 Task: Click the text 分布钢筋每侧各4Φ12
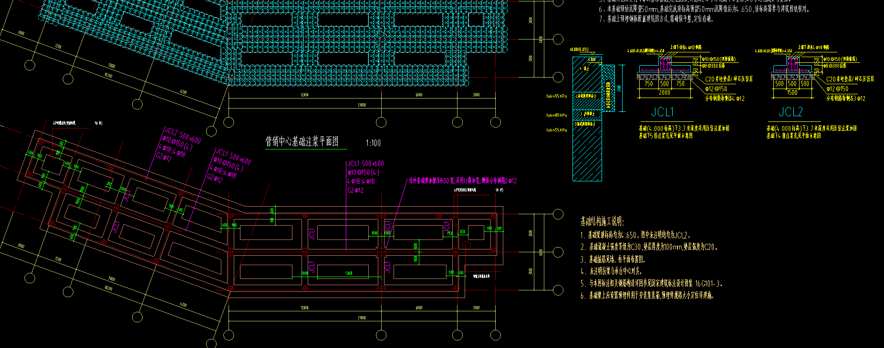tap(725, 99)
